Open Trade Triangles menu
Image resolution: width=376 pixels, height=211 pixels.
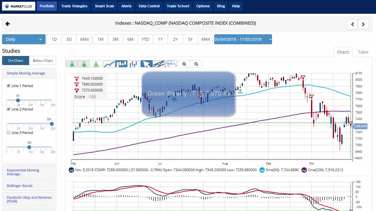[74, 6]
